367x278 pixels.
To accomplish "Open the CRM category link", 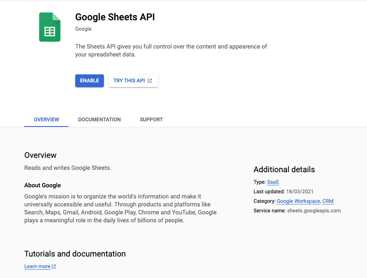I will coord(328,201).
